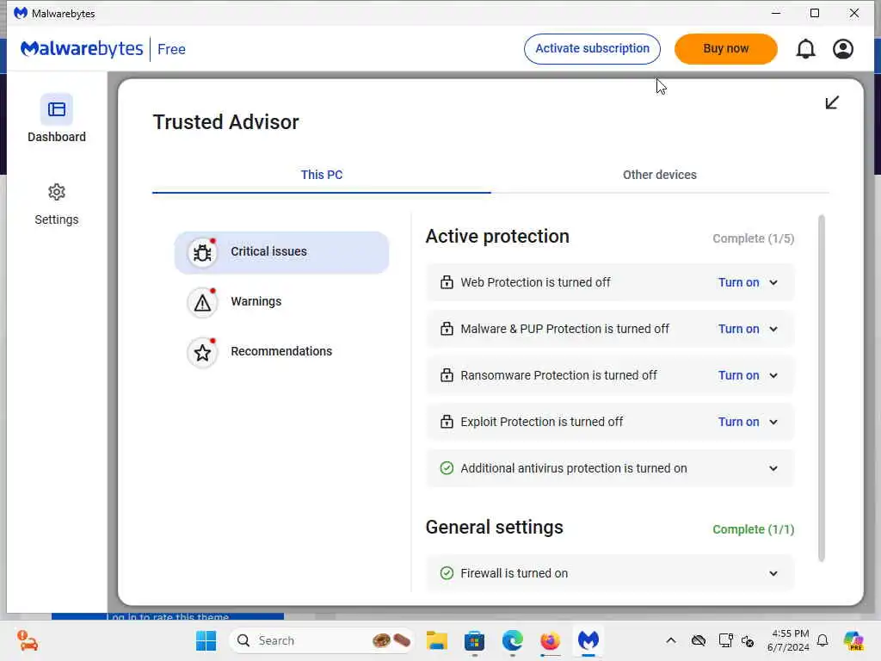Select the Critical issues category
This screenshot has width=881, height=661.
click(281, 252)
